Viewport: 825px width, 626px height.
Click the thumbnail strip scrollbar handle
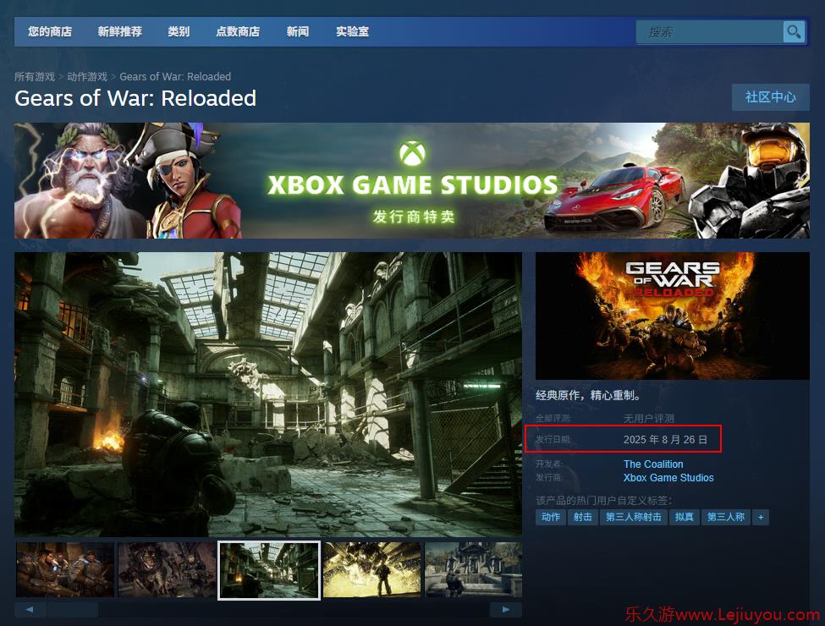pyautogui.click(x=73, y=610)
